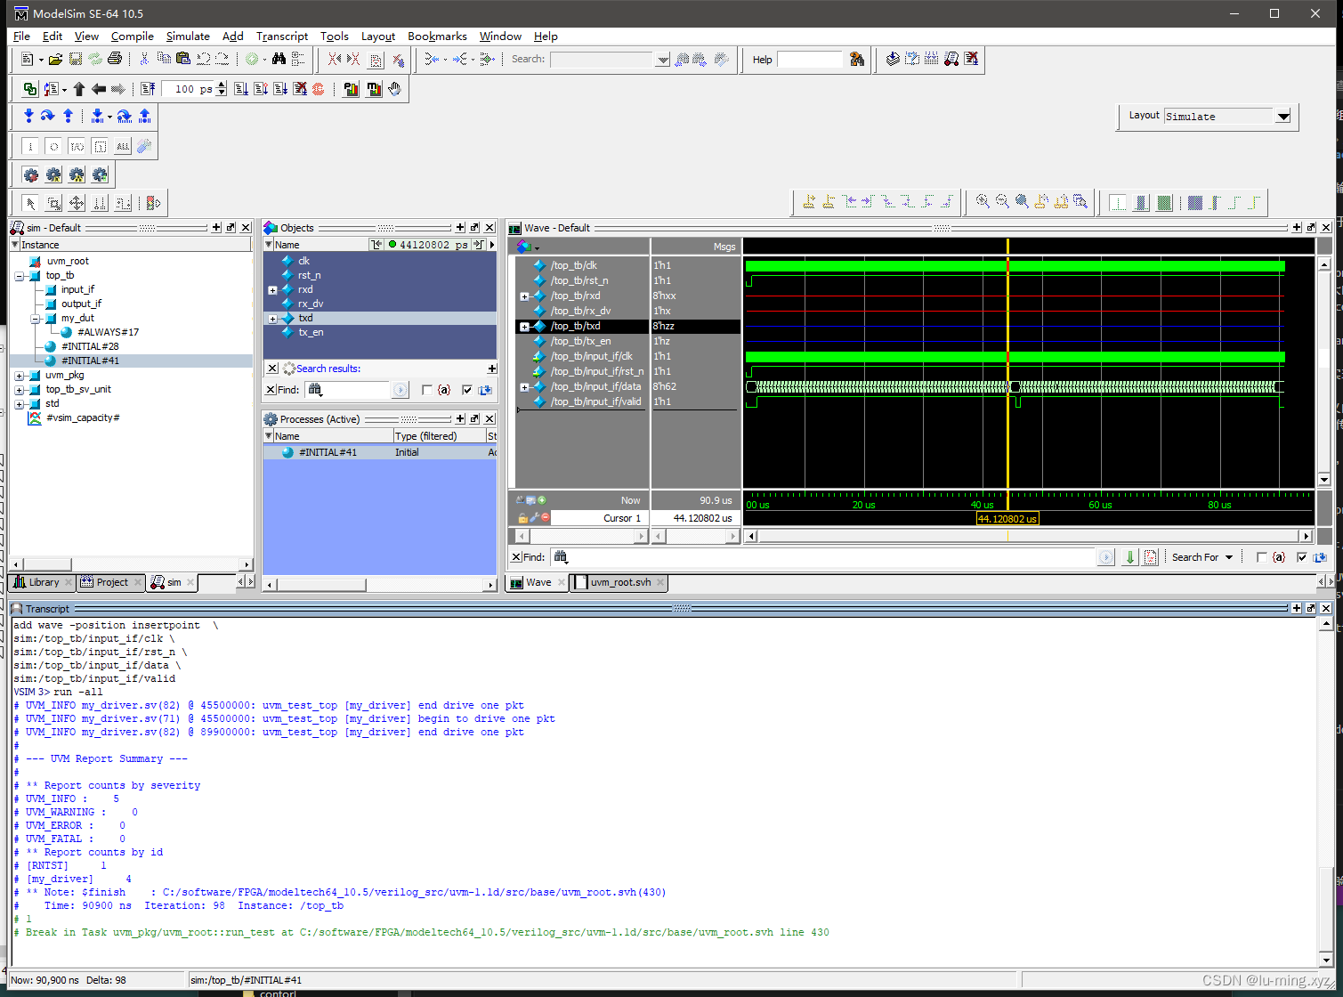
Task: Open the Compile menu
Action: [133, 36]
